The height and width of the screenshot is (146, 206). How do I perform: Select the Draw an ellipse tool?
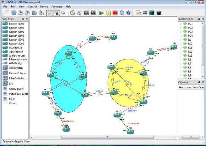pyautogui.click(x=158, y=13)
